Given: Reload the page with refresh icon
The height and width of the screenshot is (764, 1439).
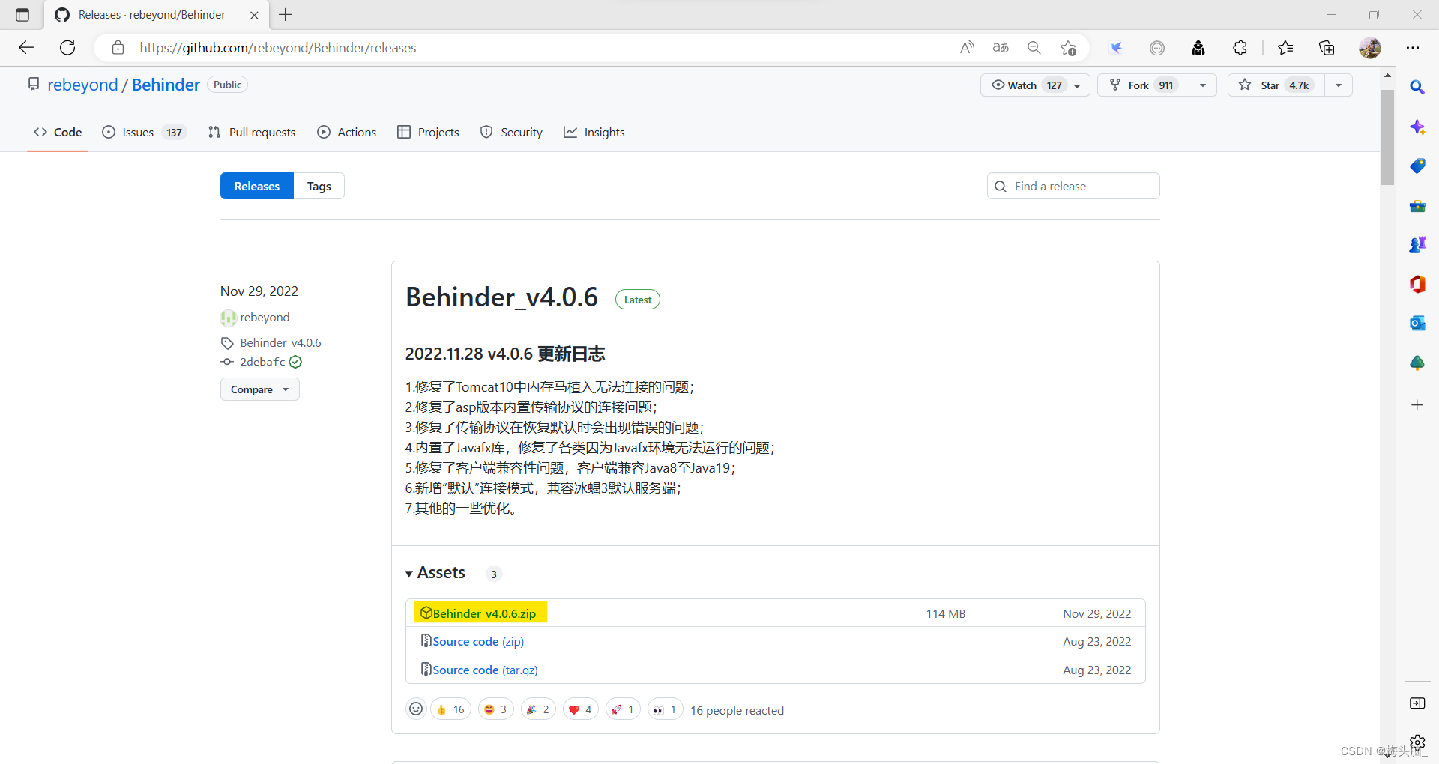Looking at the screenshot, I should tap(67, 48).
